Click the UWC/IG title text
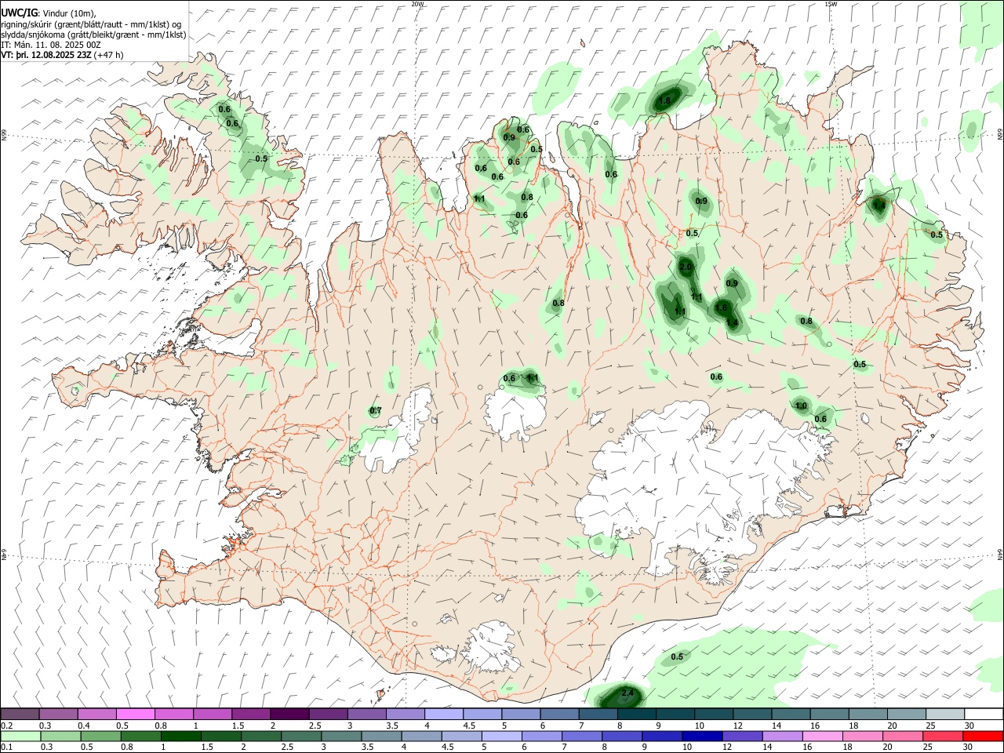This screenshot has width=1004, height=753. [x=18, y=13]
